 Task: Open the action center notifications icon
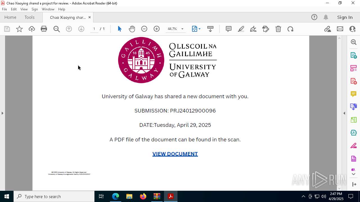coord(351,196)
